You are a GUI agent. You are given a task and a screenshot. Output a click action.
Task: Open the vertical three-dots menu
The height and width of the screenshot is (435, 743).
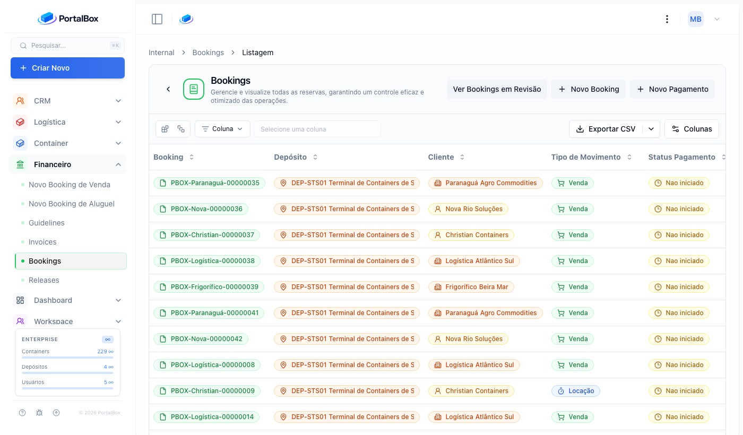pos(667,19)
